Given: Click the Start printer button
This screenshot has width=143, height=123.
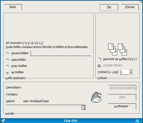Looking at the screenshot, I should pyautogui.click(x=122, y=97).
